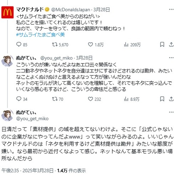Bookmark the ぬかてぃ、 reply tweet

coord(162,99)
